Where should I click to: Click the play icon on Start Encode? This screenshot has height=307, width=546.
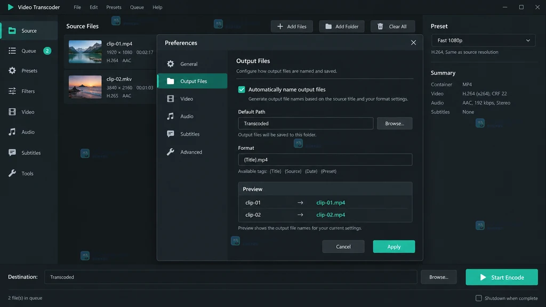click(483, 277)
